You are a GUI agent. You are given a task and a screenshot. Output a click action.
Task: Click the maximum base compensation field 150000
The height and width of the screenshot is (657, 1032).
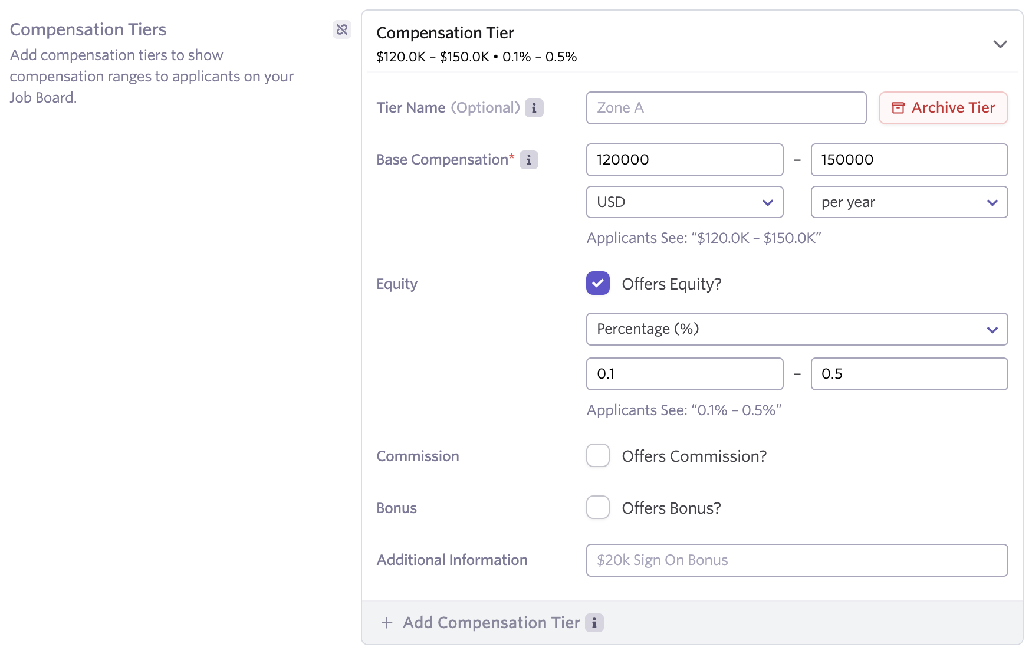909,160
